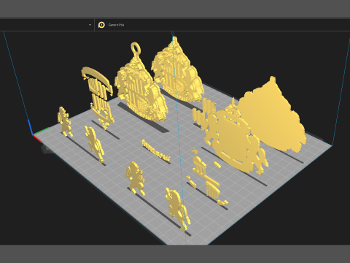Expand the printer selector dropdown chevron

(x=90, y=25)
